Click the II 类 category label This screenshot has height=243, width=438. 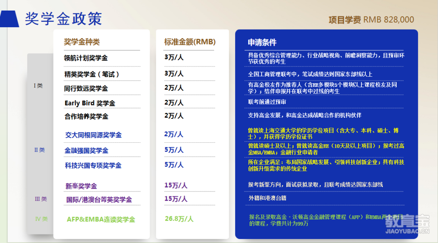[x=39, y=150]
